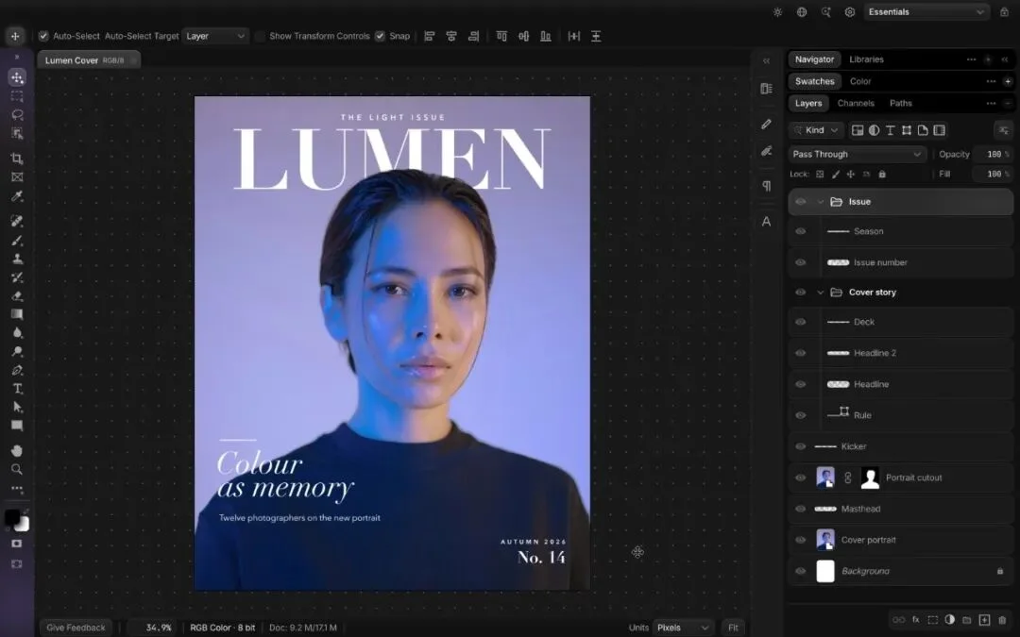Select the Lasso tool
Viewport: 1020px width, 637px height.
17,115
